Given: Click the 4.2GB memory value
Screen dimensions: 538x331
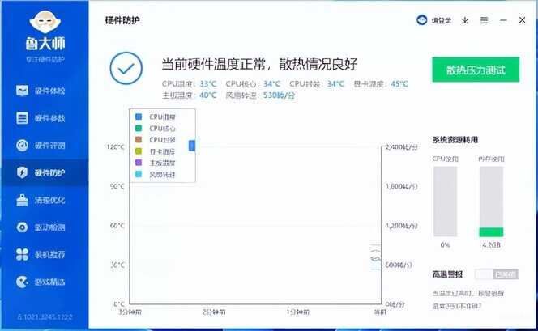Looking at the screenshot, I should pos(491,245).
